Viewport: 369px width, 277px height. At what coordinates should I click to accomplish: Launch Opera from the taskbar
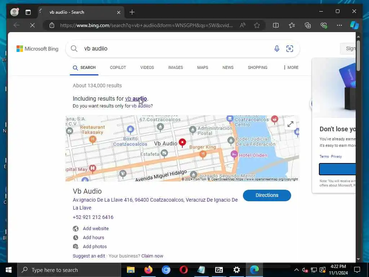[x=183, y=270]
